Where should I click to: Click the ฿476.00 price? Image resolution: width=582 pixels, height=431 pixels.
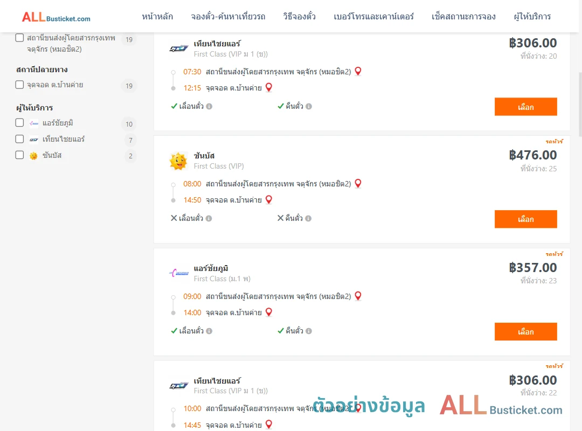tap(532, 155)
